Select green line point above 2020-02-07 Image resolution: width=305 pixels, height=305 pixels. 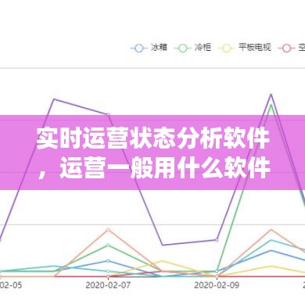pos(108,245)
